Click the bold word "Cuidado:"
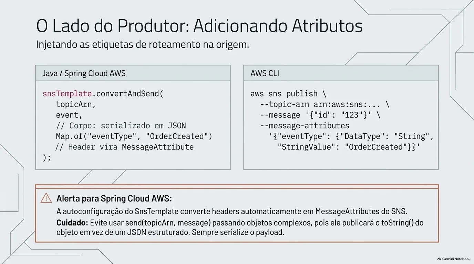The width and height of the screenshot is (474, 264). 72,222
